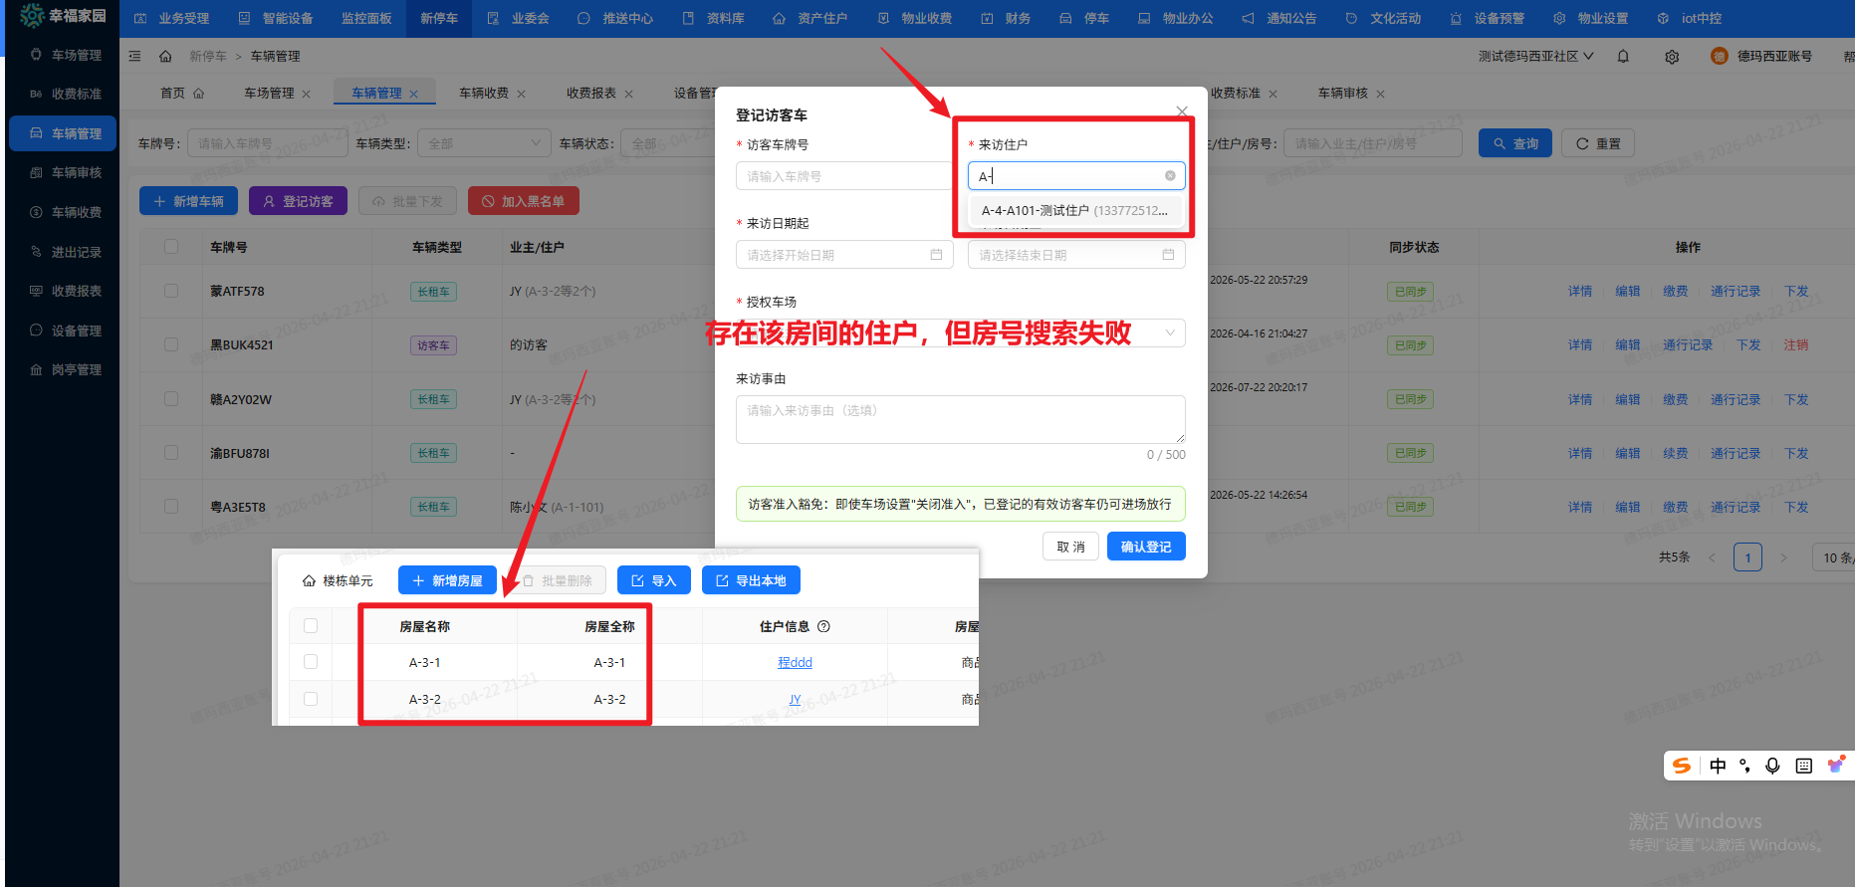This screenshot has height=887, width=1855.
Task: Click help icon beside 住户信息 header
Action: [x=823, y=627]
